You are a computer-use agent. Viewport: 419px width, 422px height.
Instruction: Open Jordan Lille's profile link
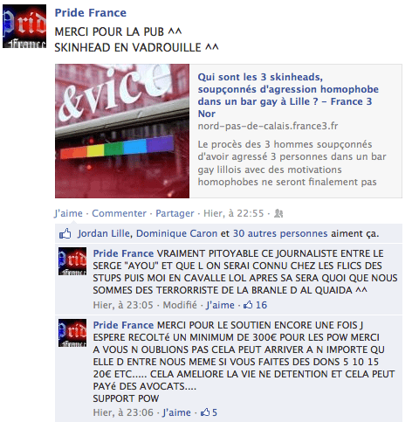coord(104,233)
